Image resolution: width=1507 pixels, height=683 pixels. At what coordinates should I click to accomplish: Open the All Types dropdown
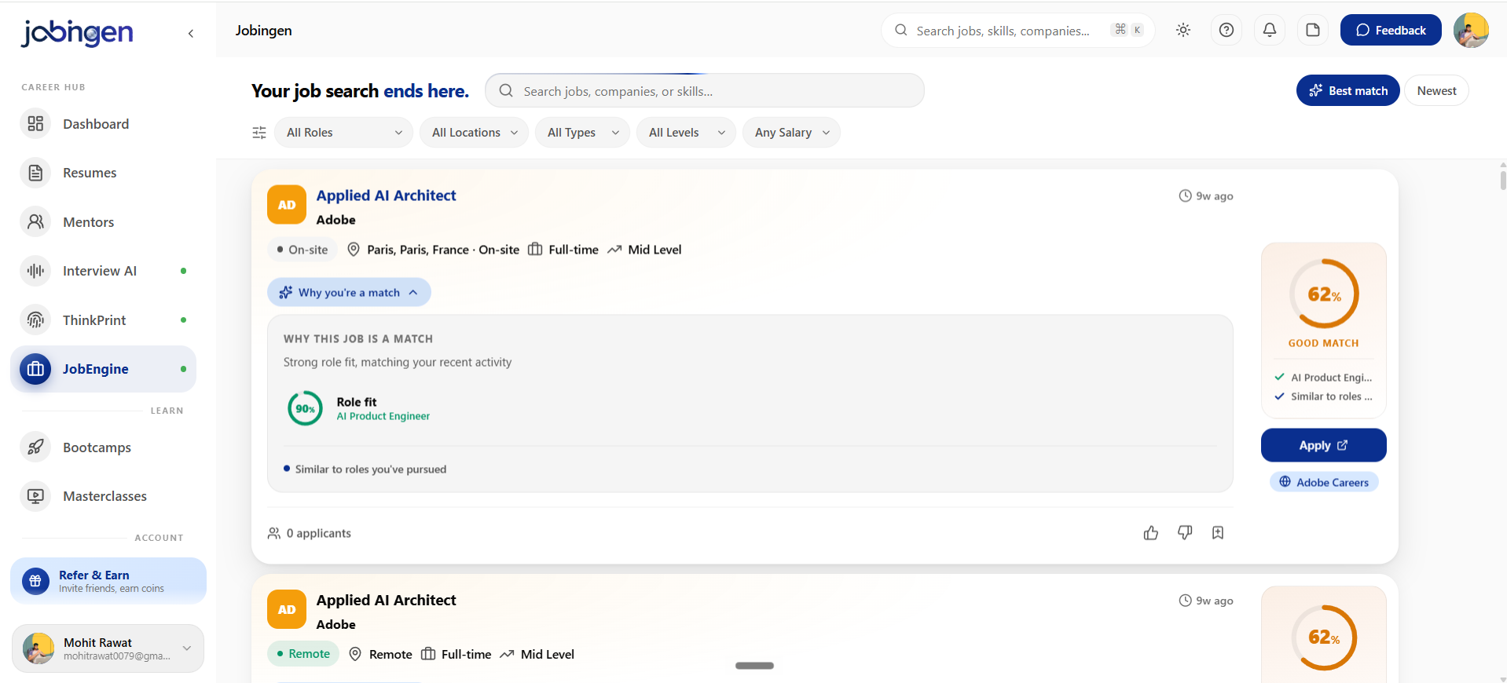582,133
